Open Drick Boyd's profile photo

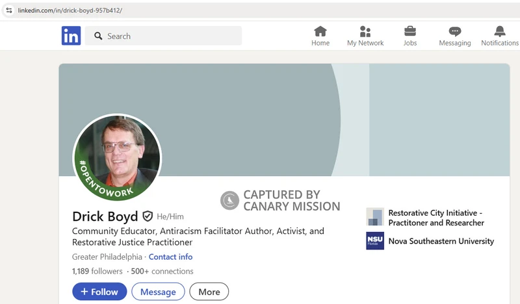(x=117, y=157)
